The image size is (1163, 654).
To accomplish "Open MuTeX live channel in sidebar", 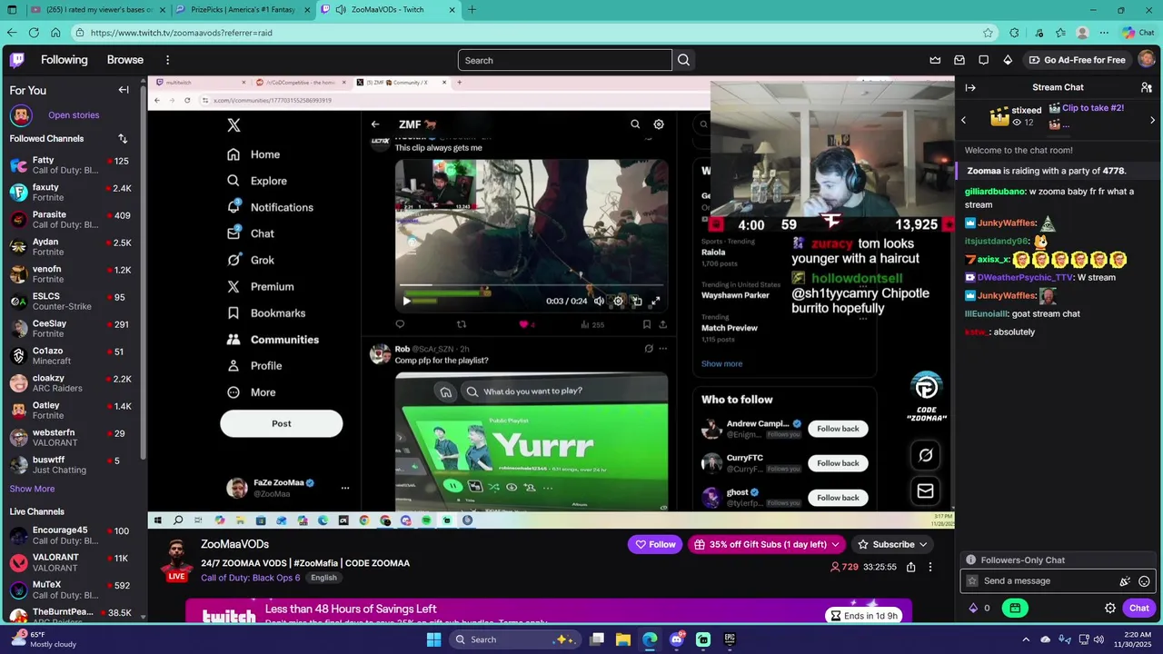I will (x=71, y=590).
